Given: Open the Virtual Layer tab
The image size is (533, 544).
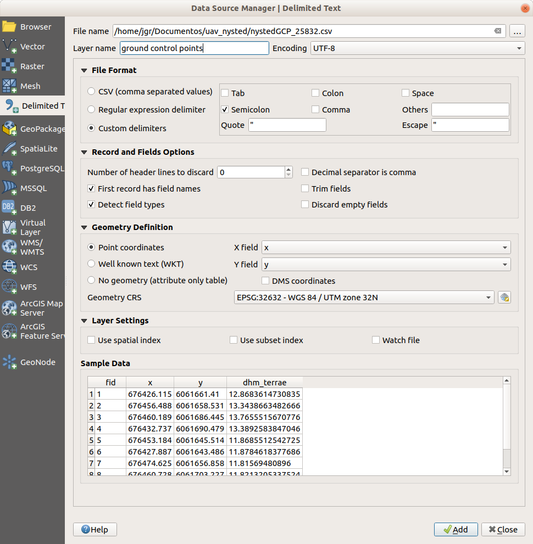Looking at the screenshot, I should (x=32, y=227).
